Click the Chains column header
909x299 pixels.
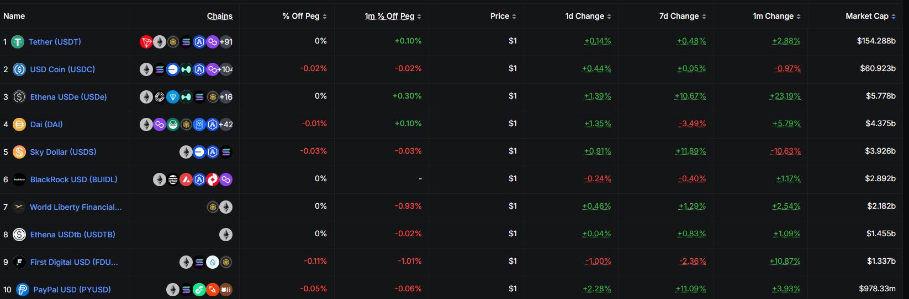[220, 17]
